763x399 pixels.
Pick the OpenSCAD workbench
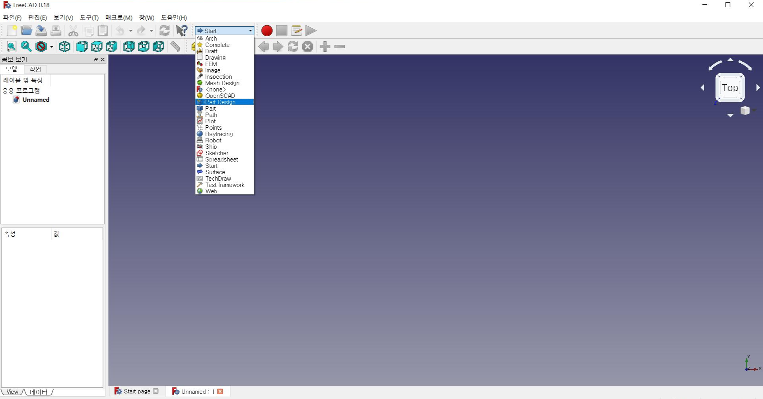(x=225, y=96)
